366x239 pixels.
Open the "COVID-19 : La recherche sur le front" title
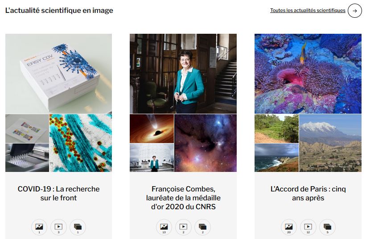click(58, 193)
